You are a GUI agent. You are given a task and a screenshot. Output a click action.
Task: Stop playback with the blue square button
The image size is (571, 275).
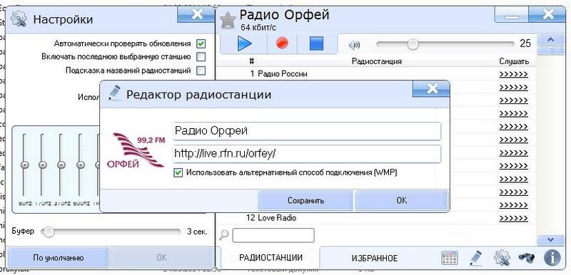coord(316,43)
